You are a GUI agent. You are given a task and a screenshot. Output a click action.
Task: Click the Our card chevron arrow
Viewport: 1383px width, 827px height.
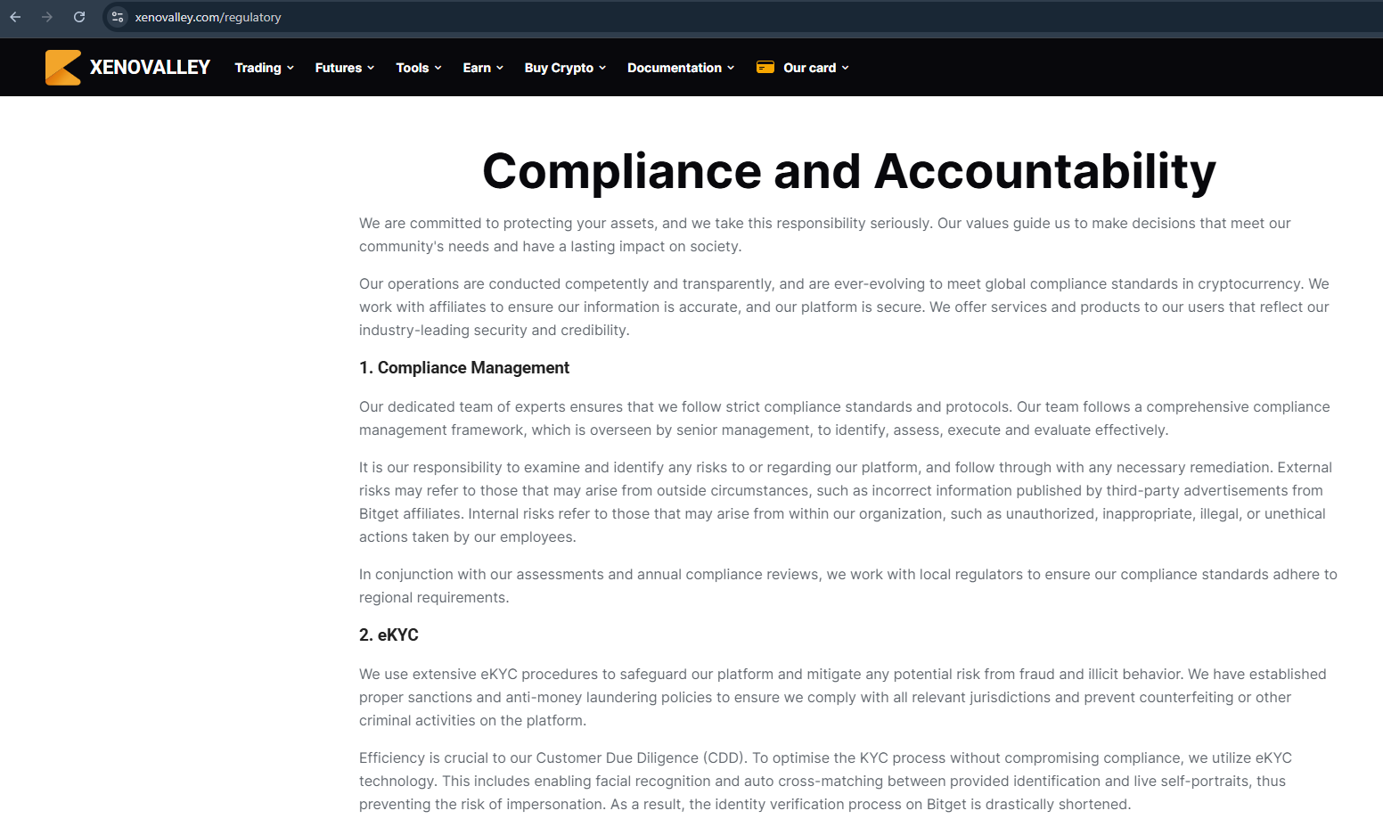click(x=846, y=68)
